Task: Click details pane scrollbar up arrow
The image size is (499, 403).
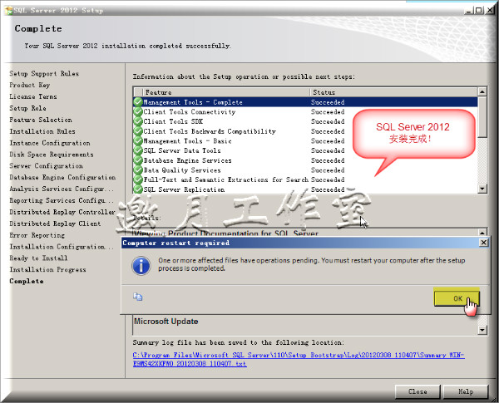Action: point(482,232)
